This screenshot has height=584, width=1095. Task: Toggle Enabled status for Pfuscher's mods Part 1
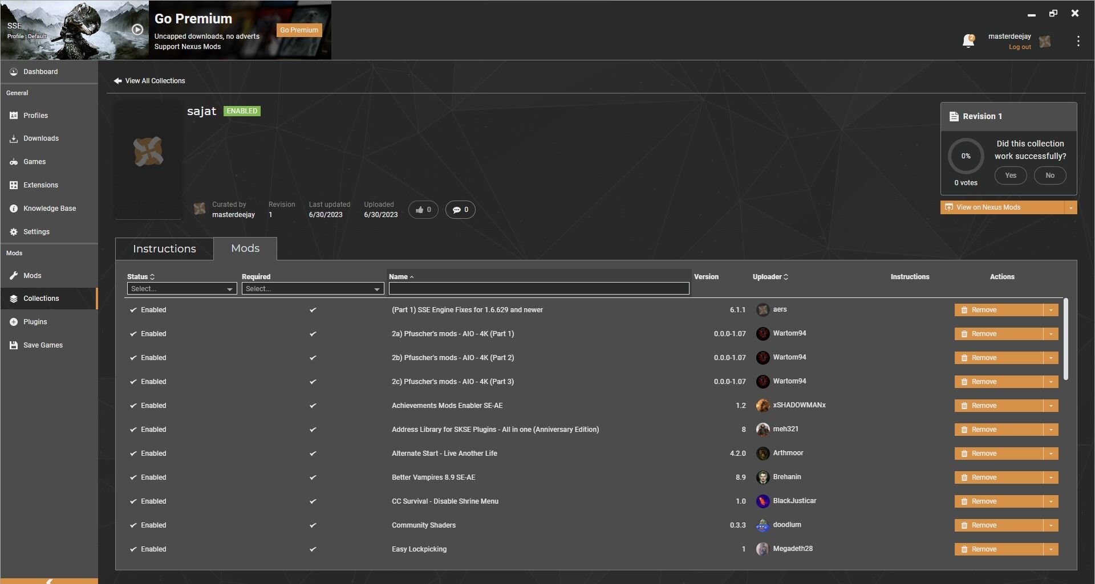pyautogui.click(x=148, y=334)
